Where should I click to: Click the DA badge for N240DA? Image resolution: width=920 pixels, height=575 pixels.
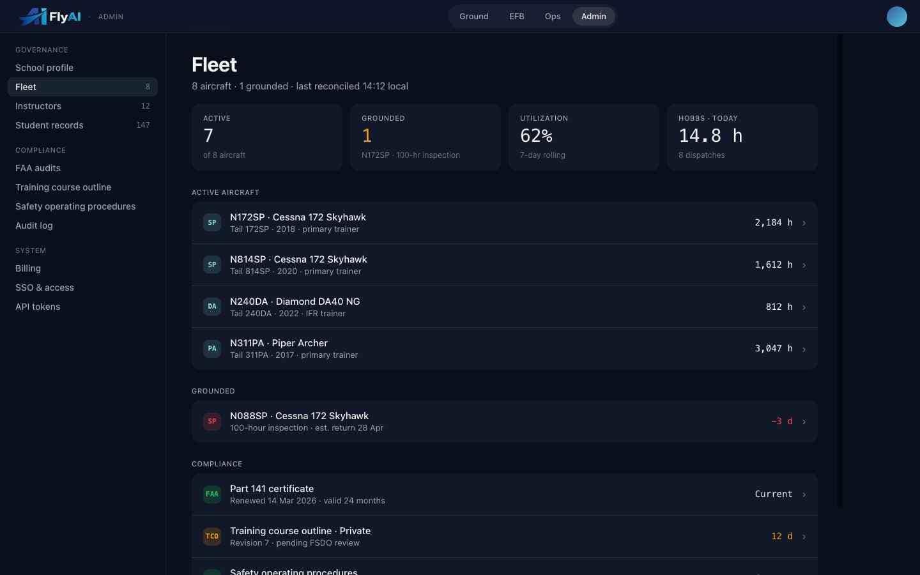(212, 307)
